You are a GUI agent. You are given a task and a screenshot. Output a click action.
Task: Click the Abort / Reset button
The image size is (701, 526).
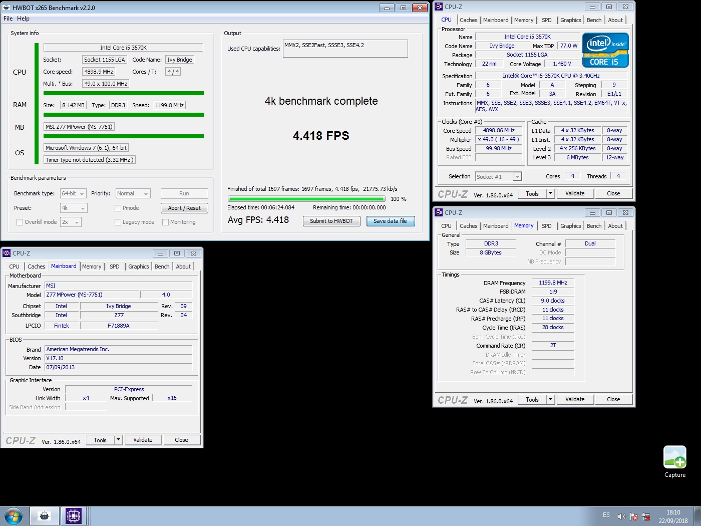pos(184,208)
